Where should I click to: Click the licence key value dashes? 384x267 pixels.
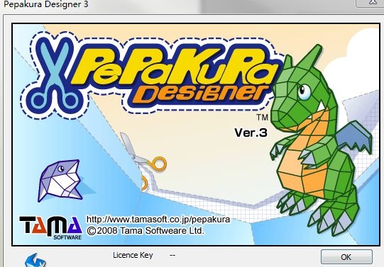pyautogui.click(x=172, y=255)
